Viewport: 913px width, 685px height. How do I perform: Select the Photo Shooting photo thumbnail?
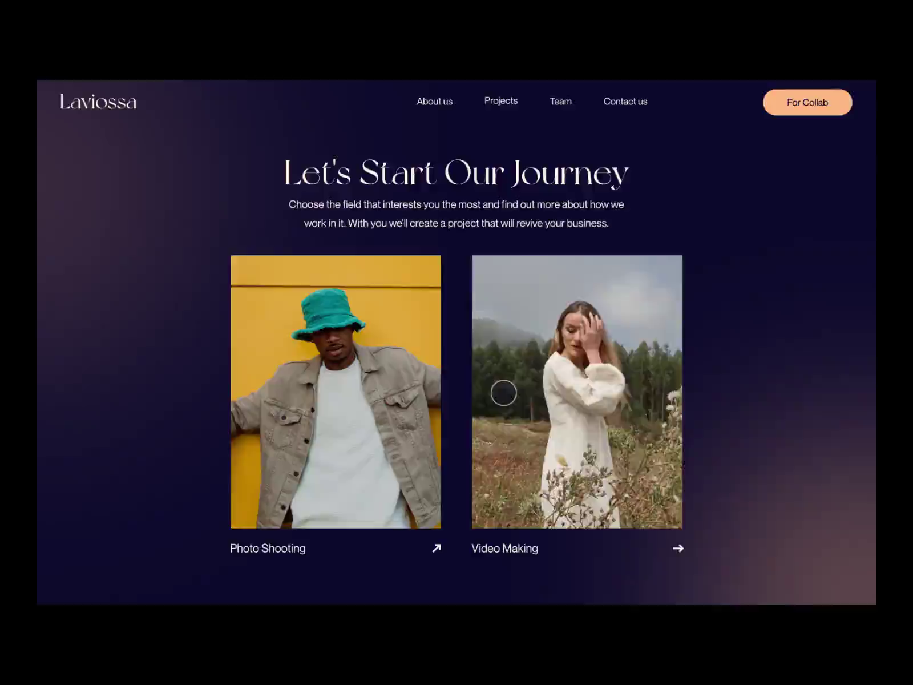click(x=335, y=392)
